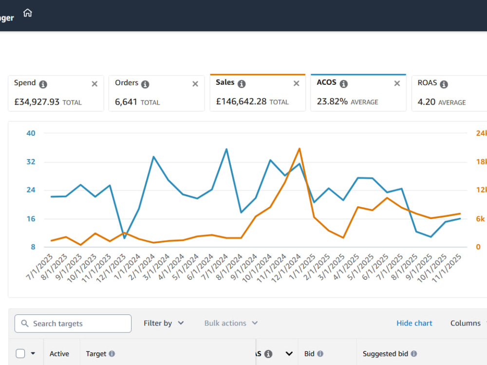The width and height of the screenshot is (487, 365).
Task: Open info icon next to Spend
Action: (x=43, y=84)
